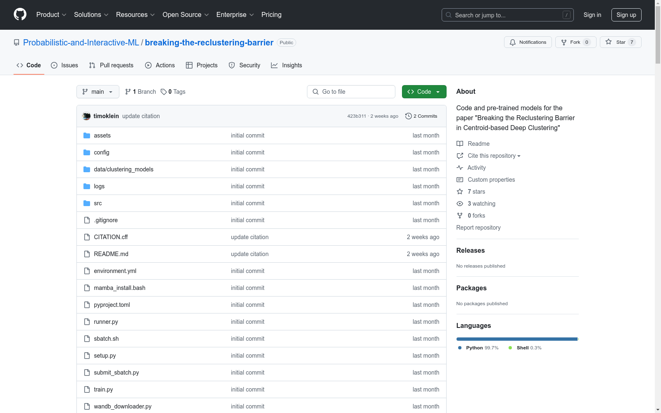Open the GitHub home logo
The height and width of the screenshot is (413, 661).
[x=20, y=14]
